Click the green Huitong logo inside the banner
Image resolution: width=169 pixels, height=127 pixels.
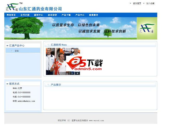pyautogui.click(x=147, y=28)
